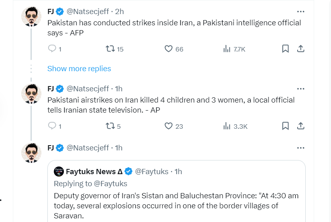This screenshot has height=222, width=331.
Task: Retweet the tweet with 5 retweets
Action: (110, 126)
